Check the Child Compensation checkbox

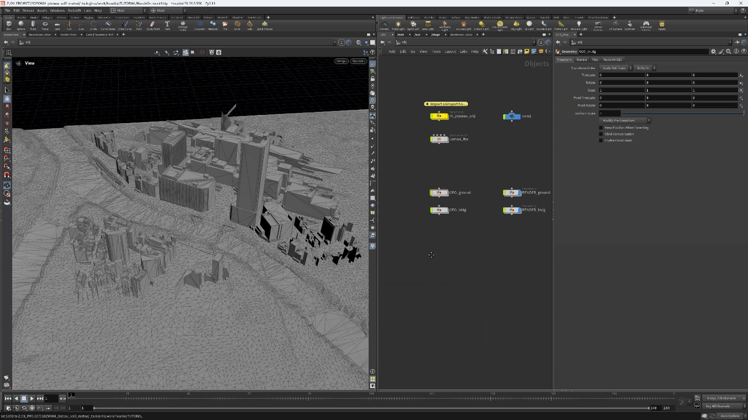click(601, 134)
